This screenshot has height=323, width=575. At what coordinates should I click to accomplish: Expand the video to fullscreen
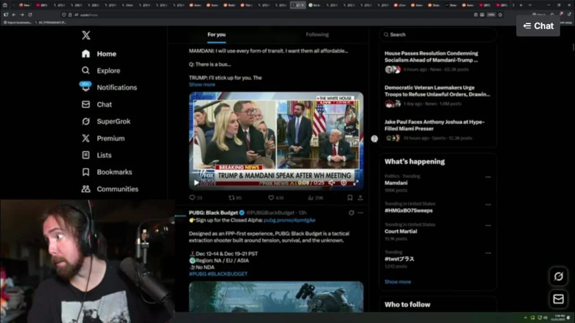point(356,183)
